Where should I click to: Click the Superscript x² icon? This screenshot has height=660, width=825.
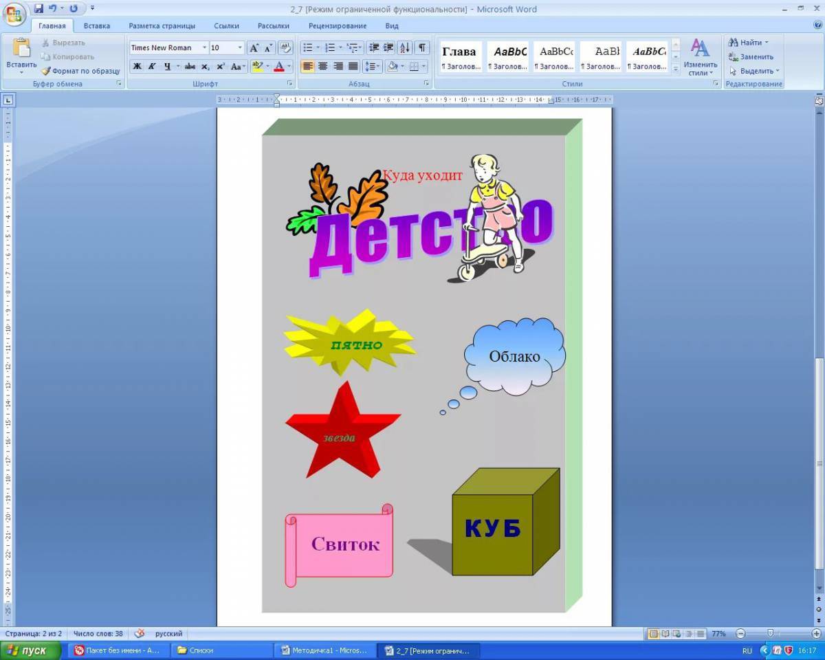(x=221, y=67)
